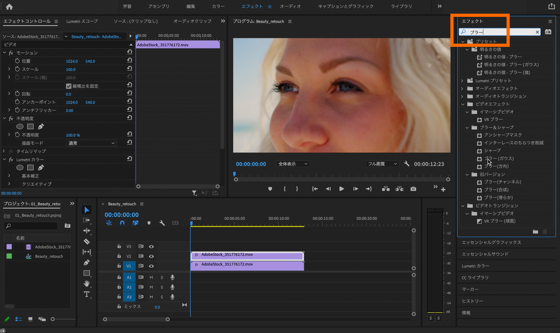This screenshot has width=560, height=333.
Task: Uncheck the 縦横比を固定 checkbox
Action: click(69, 86)
